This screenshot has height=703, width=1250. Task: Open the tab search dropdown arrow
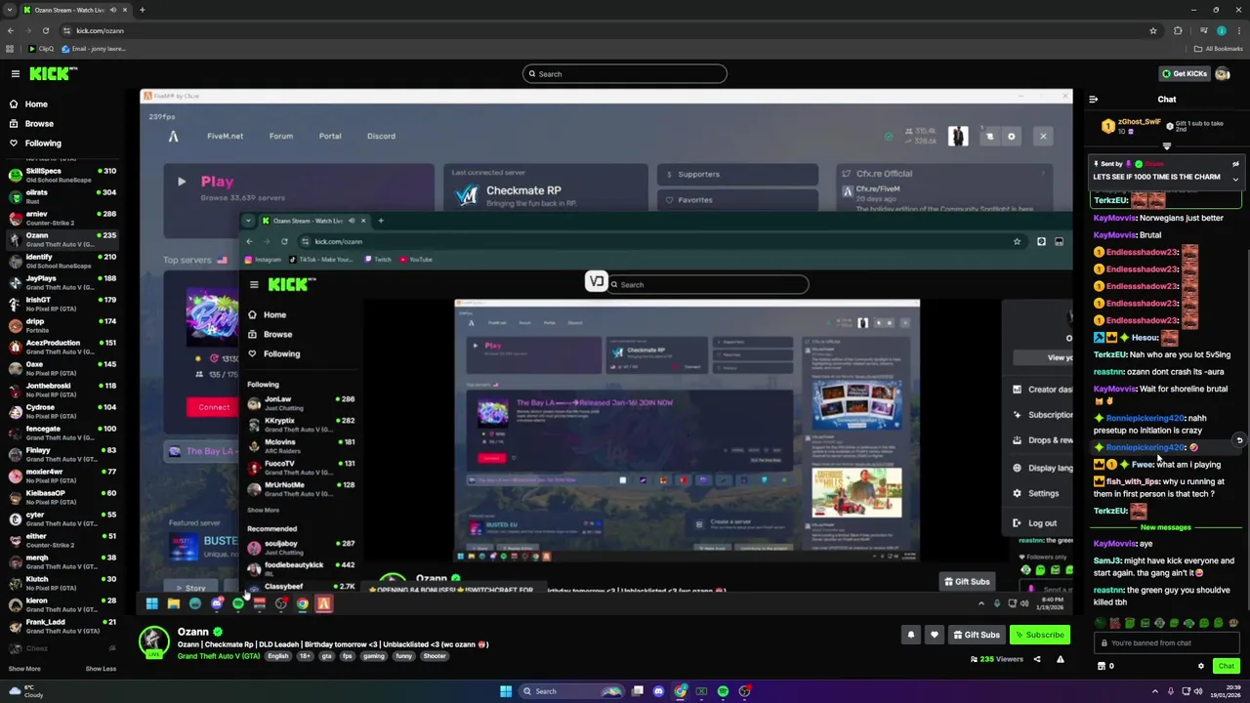coord(10,10)
